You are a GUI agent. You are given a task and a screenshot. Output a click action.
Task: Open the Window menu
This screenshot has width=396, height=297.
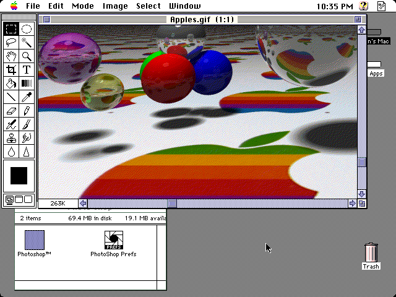[x=185, y=6]
